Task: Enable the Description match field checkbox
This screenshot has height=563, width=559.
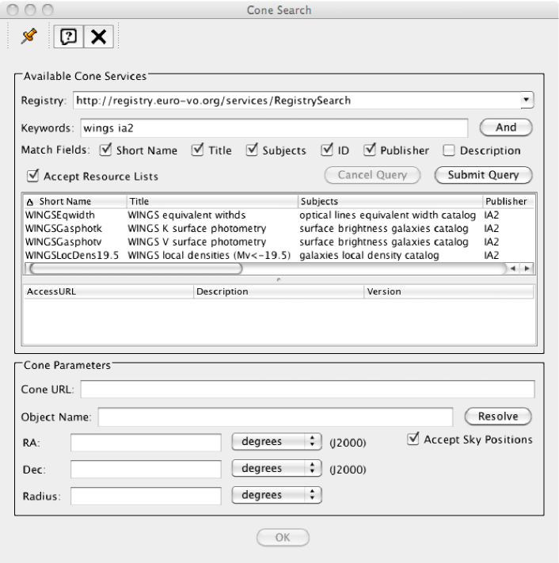Action: coord(449,150)
